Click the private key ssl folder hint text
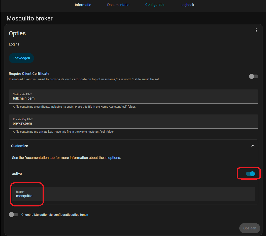This screenshot has width=266, height=236. click(x=63, y=132)
